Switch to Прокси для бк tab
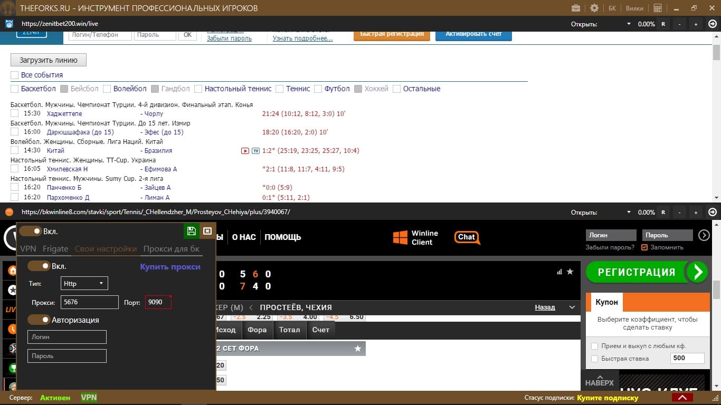Screen dimensions: 721x405 [x=172, y=249]
